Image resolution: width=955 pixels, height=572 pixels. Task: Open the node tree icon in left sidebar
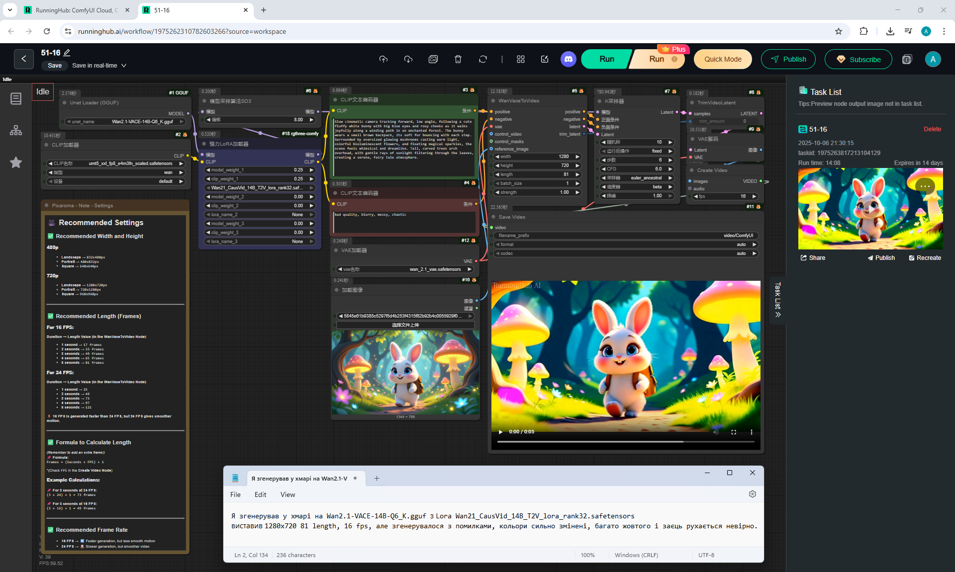point(16,131)
